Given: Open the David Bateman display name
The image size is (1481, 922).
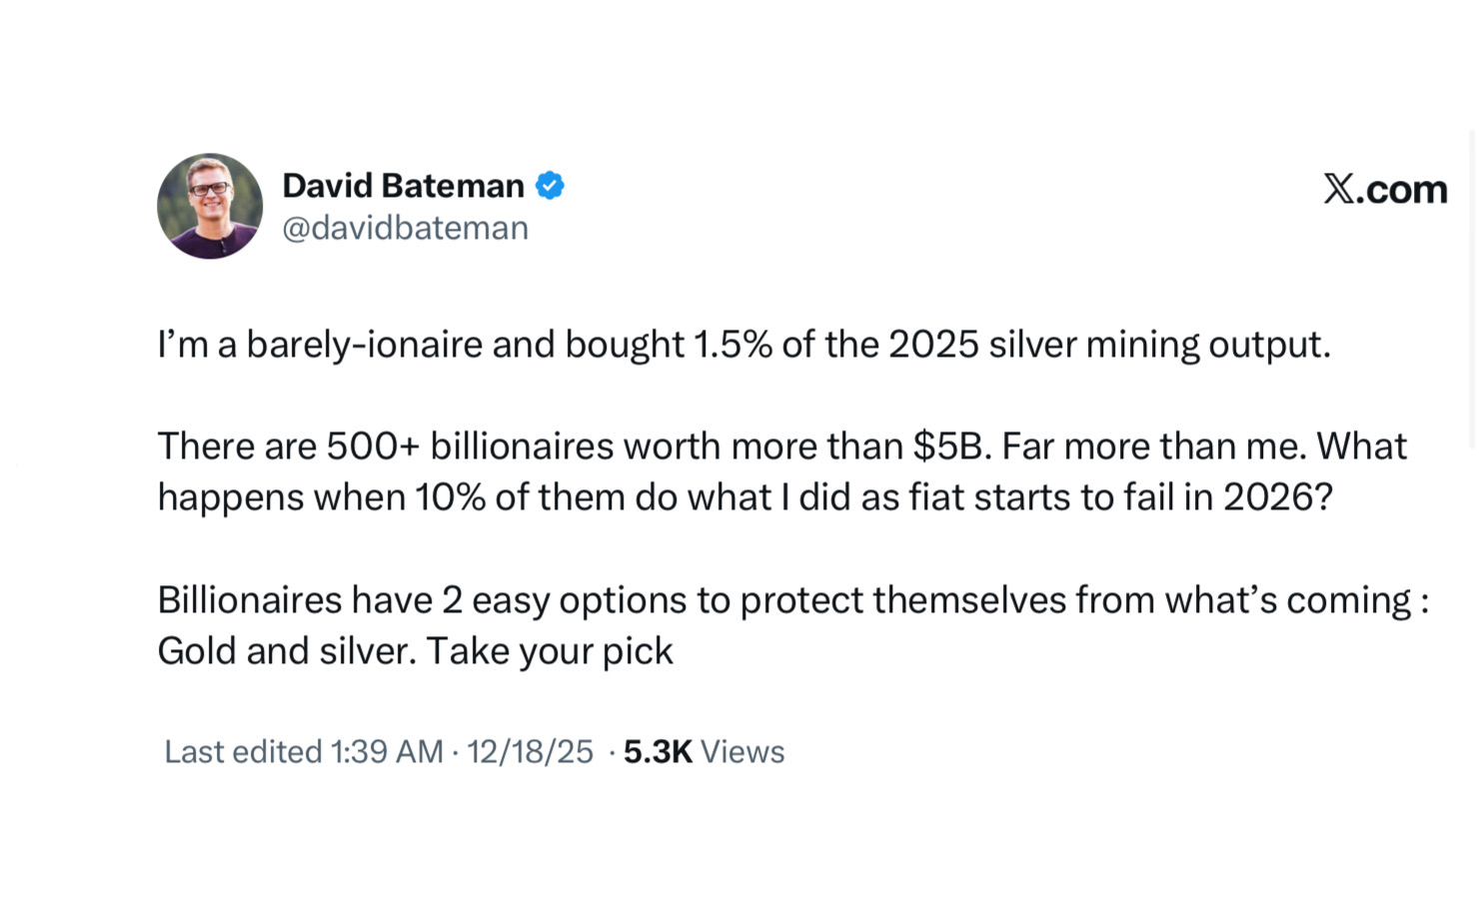Looking at the screenshot, I should pyautogui.click(x=403, y=186).
